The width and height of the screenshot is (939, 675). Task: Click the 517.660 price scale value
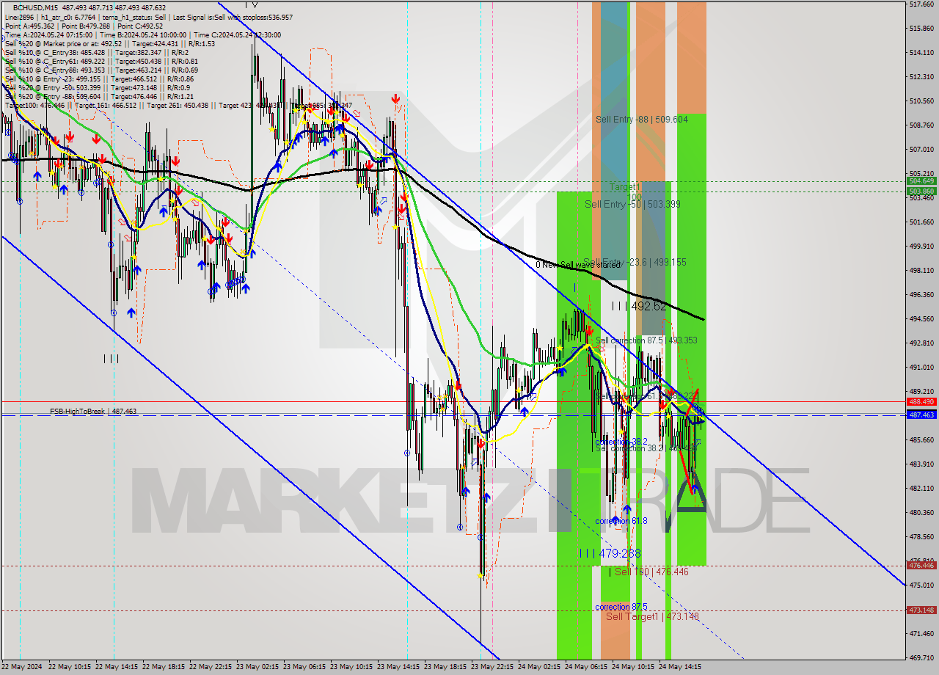tap(921, 4)
